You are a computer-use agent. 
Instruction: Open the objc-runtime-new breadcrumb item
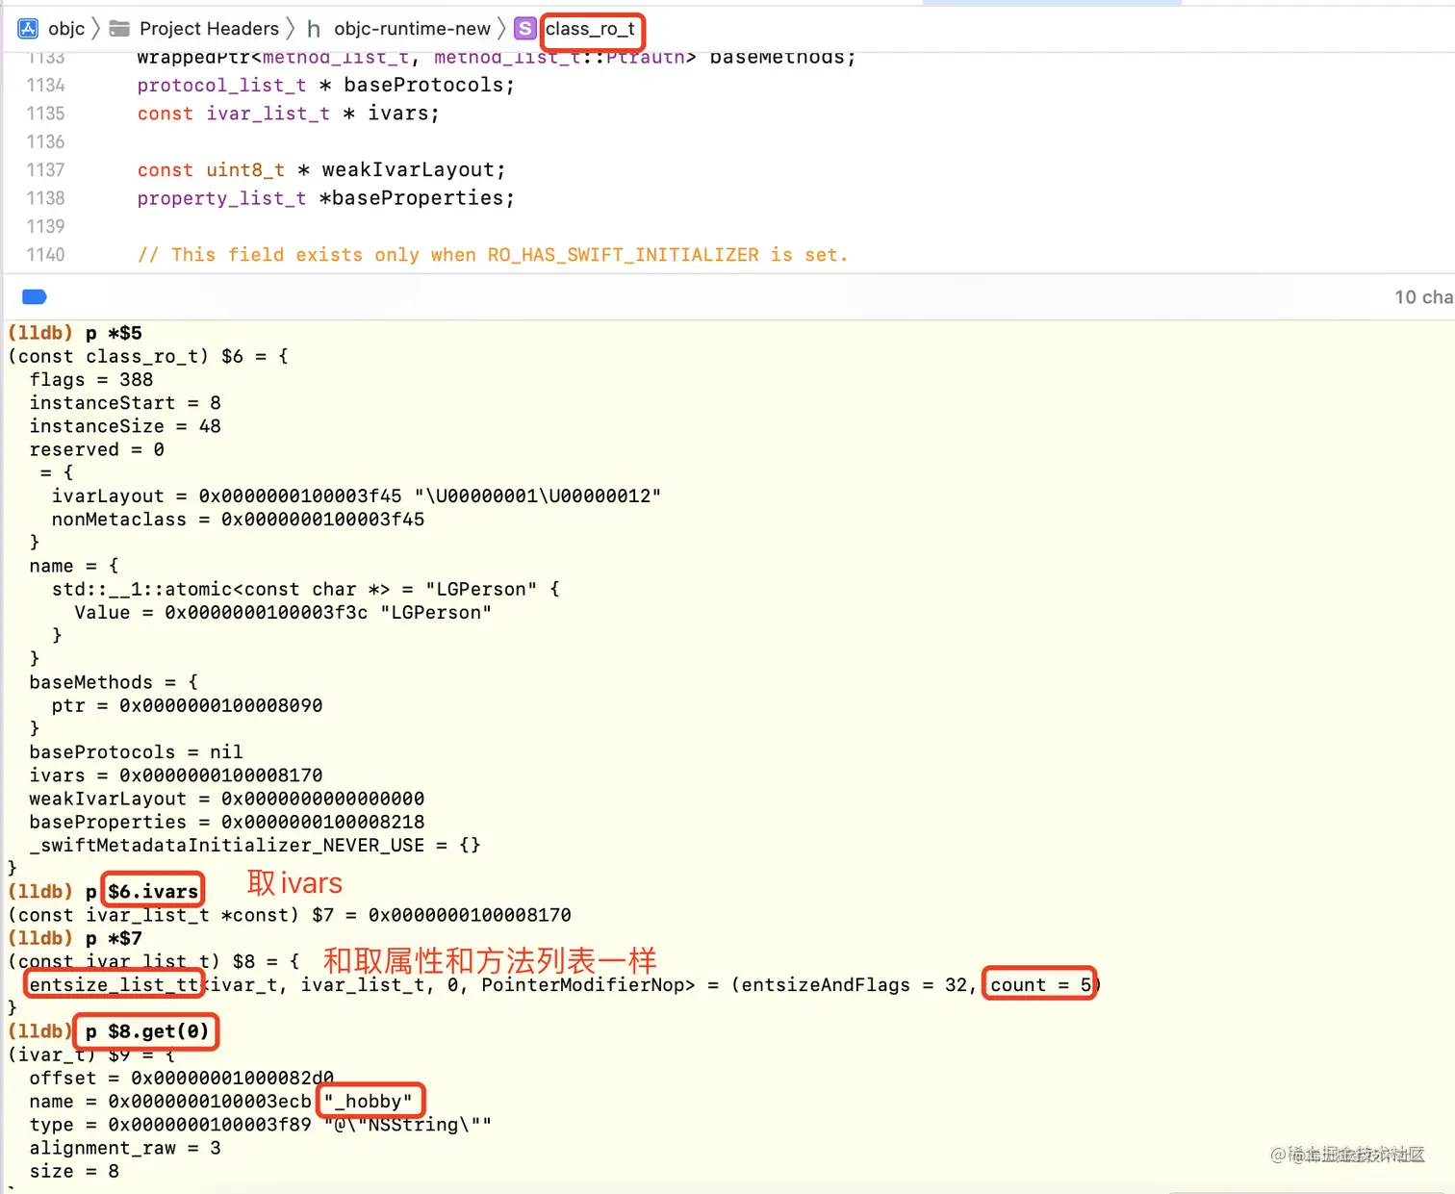(x=412, y=29)
